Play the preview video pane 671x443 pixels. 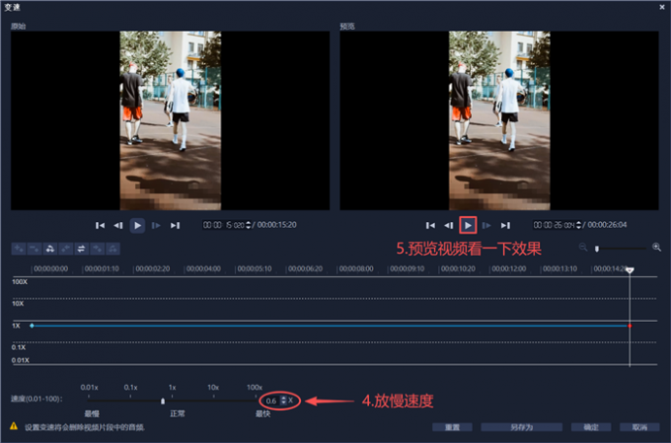(x=468, y=225)
